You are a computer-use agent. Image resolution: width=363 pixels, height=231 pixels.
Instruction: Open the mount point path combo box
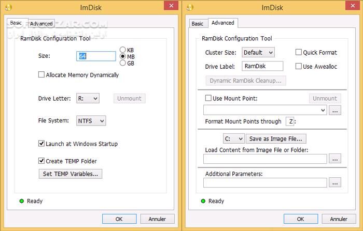click(265, 110)
